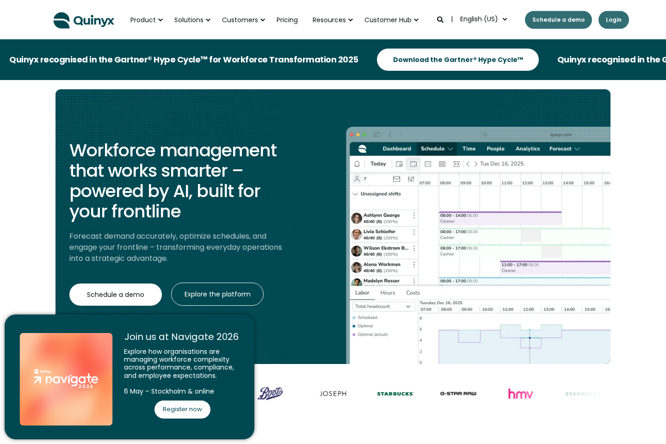Expand the Customer Hub menu

[391, 20]
